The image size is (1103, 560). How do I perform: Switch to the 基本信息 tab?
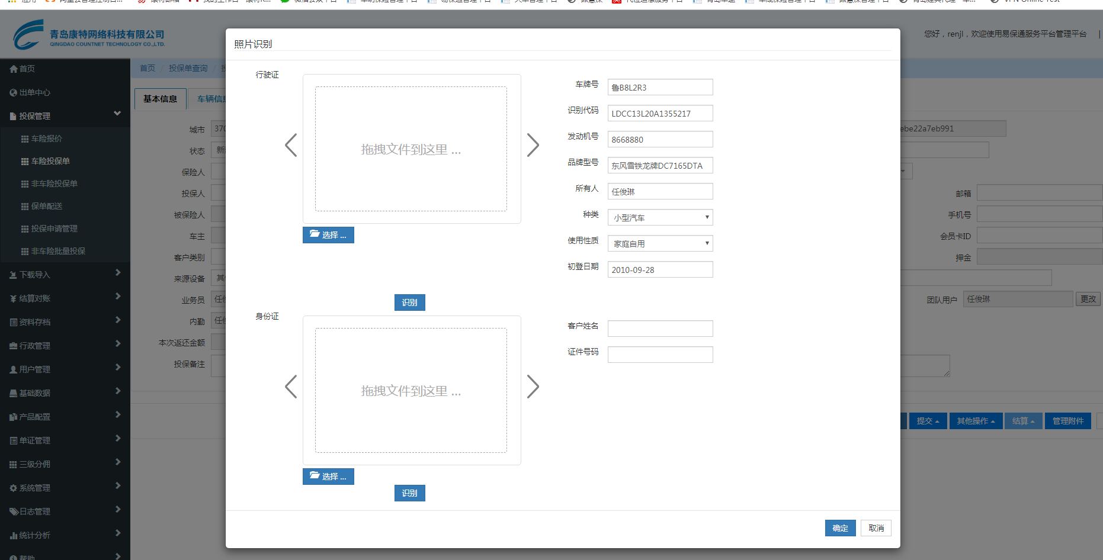[161, 99]
